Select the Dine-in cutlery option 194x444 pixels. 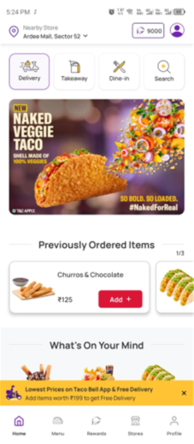click(119, 71)
